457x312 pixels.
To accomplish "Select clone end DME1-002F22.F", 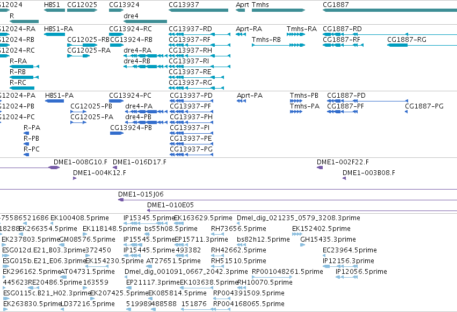I will point(320,168).
